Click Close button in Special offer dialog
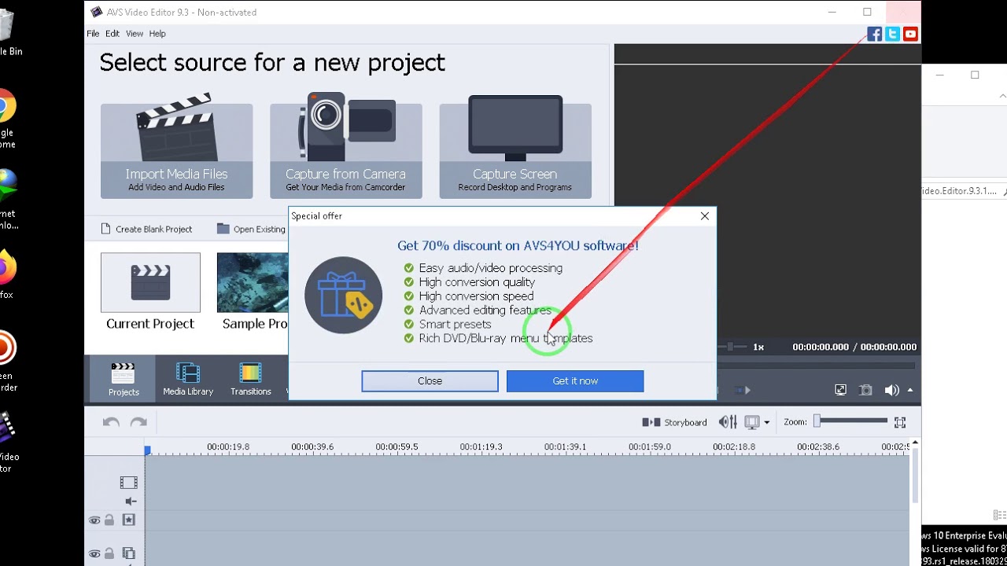Screen dimensions: 1007x566 [430, 380]
